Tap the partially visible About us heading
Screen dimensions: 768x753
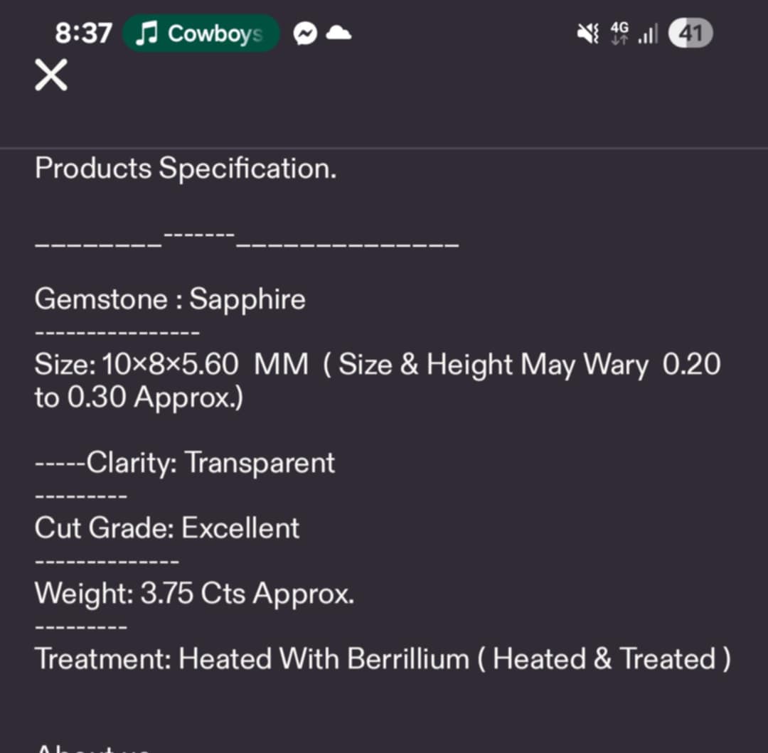tap(94, 747)
